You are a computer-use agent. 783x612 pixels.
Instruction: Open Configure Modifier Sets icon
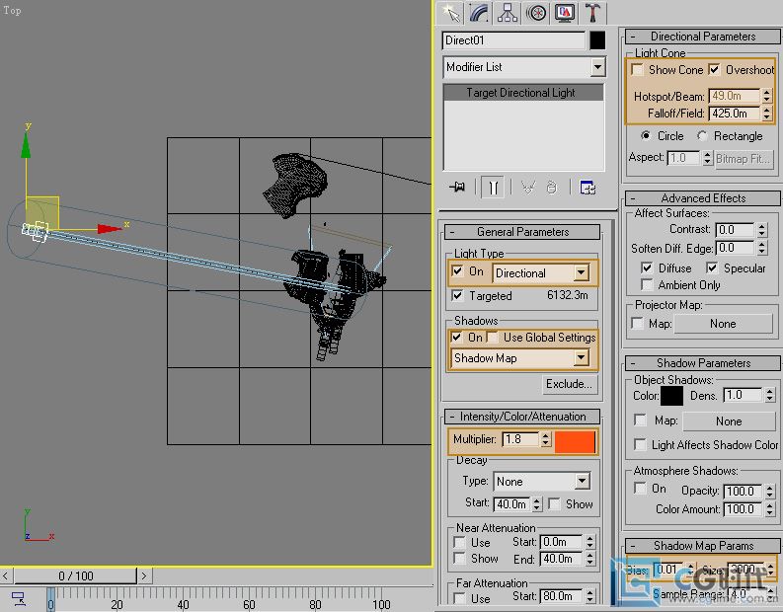pyautogui.click(x=587, y=188)
